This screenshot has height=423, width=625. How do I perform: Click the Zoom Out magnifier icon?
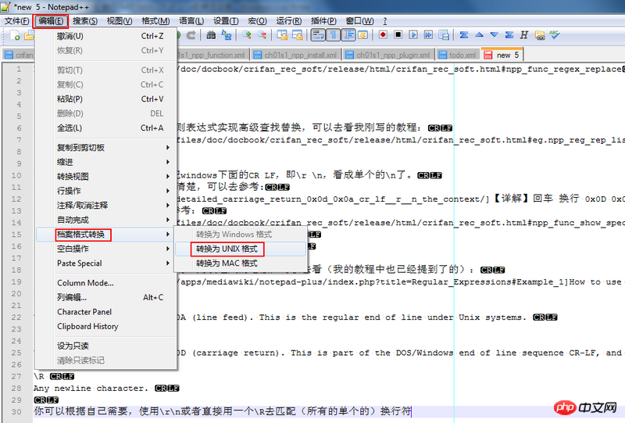(262, 35)
